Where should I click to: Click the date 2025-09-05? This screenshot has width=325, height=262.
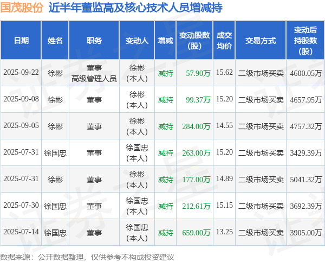[21, 126]
